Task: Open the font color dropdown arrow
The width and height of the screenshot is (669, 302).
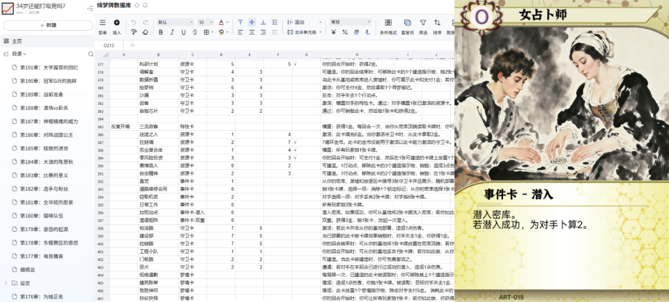Action: [x=227, y=22]
